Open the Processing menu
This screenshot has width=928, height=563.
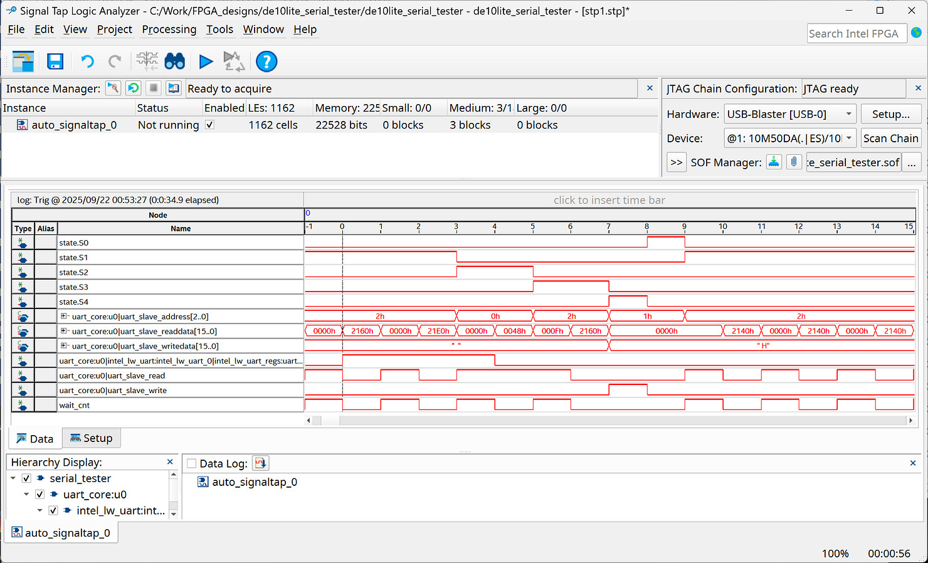pyautogui.click(x=169, y=29)
